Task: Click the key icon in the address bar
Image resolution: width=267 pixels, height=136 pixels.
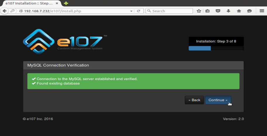Action: [x=13, y=11]
